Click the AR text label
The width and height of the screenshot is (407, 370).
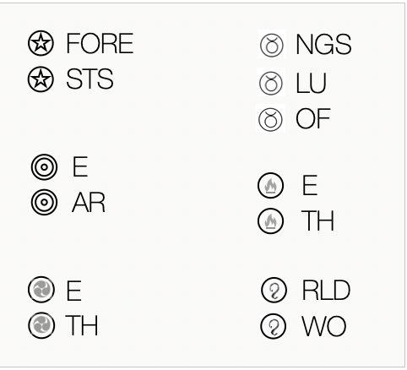pyautogui.click(x=89, y=203)
